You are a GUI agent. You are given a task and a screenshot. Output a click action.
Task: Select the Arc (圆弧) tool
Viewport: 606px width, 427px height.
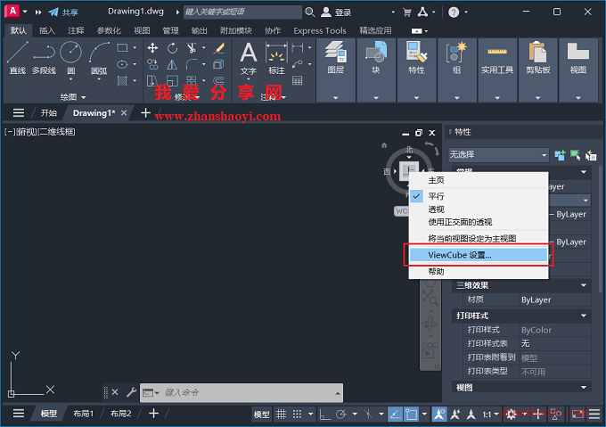click(99, 57)
